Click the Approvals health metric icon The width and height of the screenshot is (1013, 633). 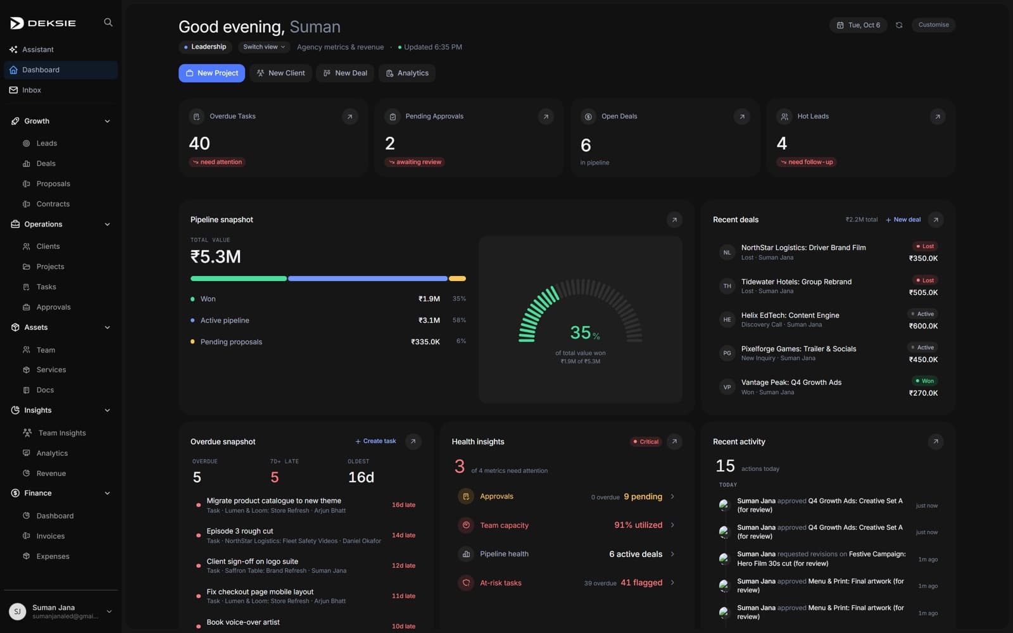pyautogui.click(x=466, y=496)
